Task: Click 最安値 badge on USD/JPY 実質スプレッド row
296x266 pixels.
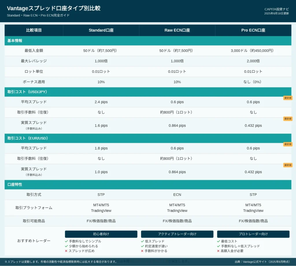Action: pyautogui.click(x=288, y=119)
